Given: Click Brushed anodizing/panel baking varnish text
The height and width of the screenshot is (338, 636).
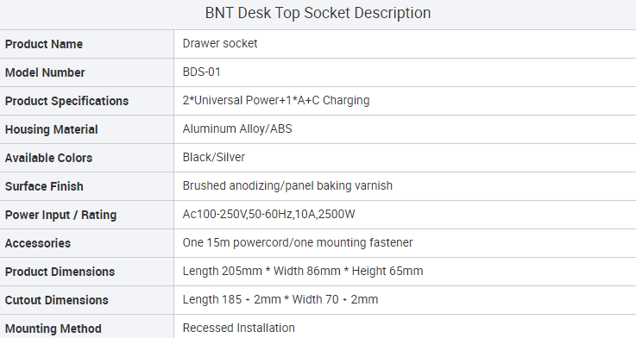Looking at the screenshot, I should 287,185.
